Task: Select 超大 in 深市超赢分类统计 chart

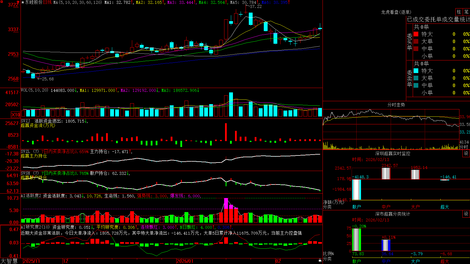Action: 445,261
